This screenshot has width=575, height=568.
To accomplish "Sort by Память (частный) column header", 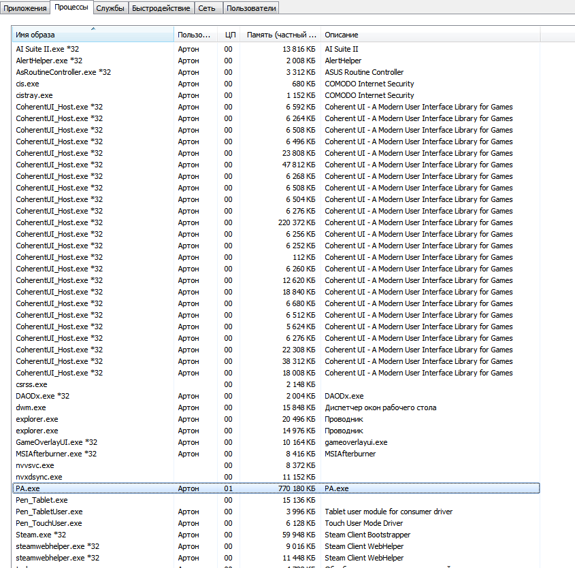I will [281, 35].
